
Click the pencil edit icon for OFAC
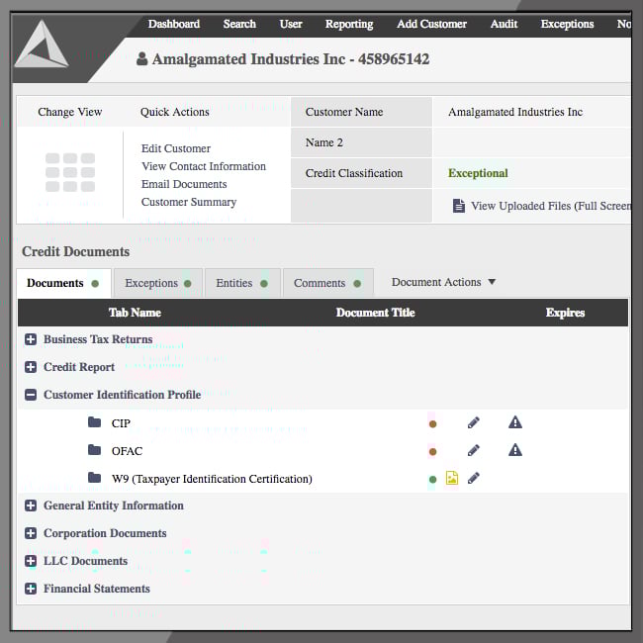474,450
